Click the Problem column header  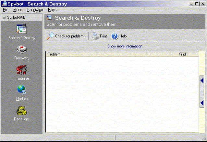pos(100,54)
